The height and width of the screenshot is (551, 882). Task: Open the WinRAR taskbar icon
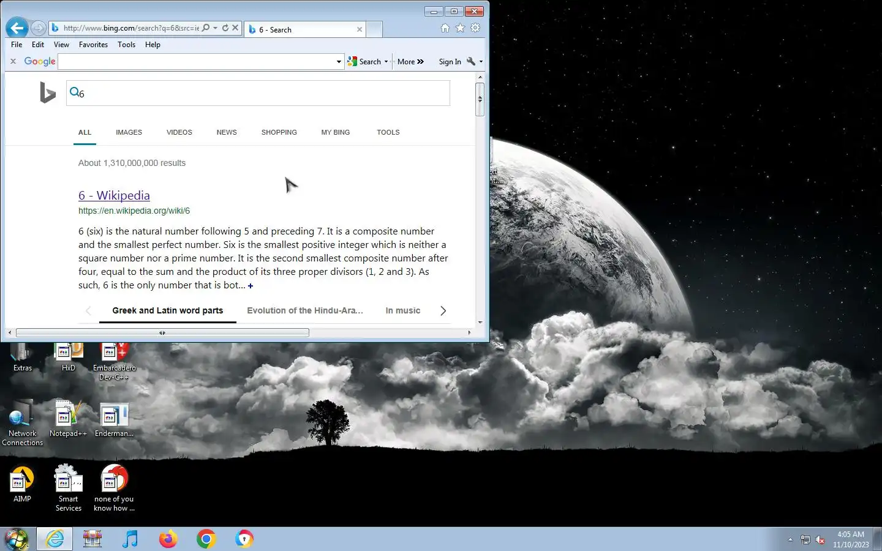pyautogui.click(x=92, y=539)
